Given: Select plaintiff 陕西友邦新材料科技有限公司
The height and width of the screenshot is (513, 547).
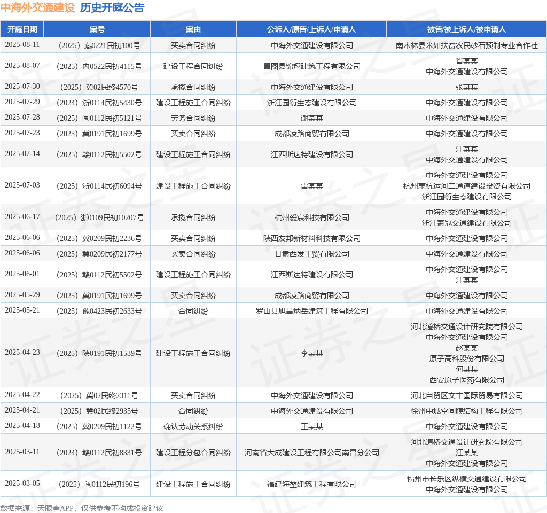Looking at the screenshot, I should (x=312, y=238).
